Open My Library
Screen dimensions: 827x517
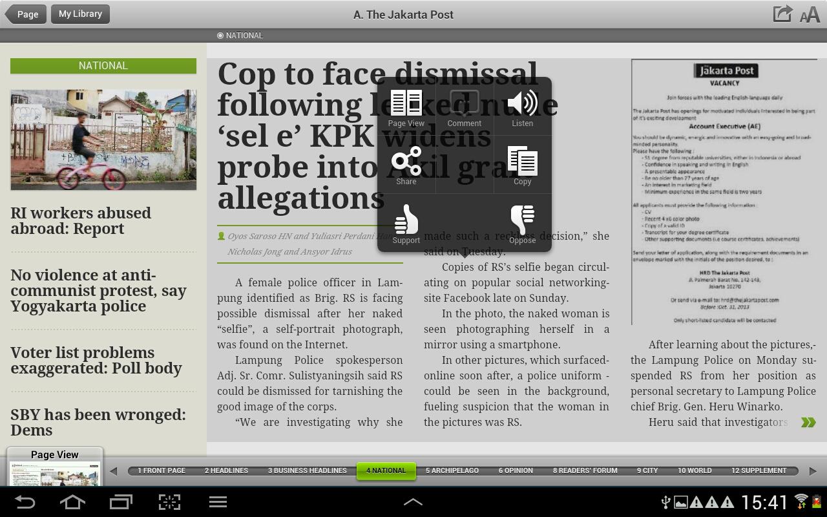click(x=80, y=14)
